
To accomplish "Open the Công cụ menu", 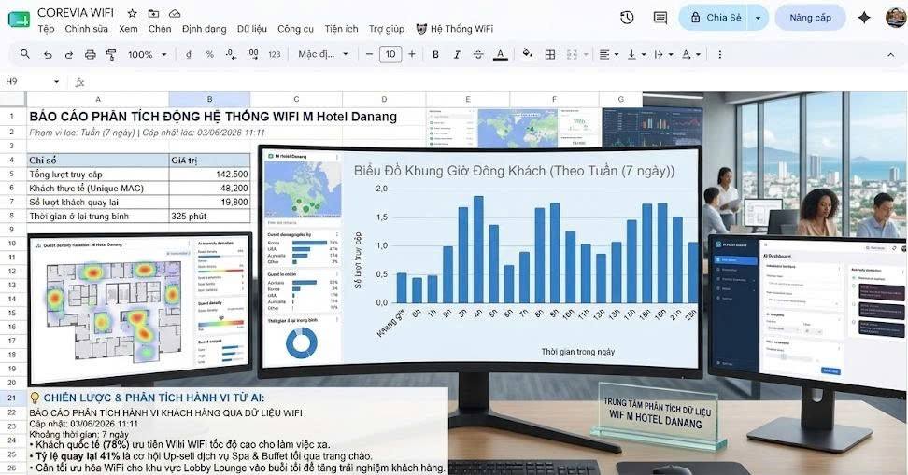I will point(295,29).
